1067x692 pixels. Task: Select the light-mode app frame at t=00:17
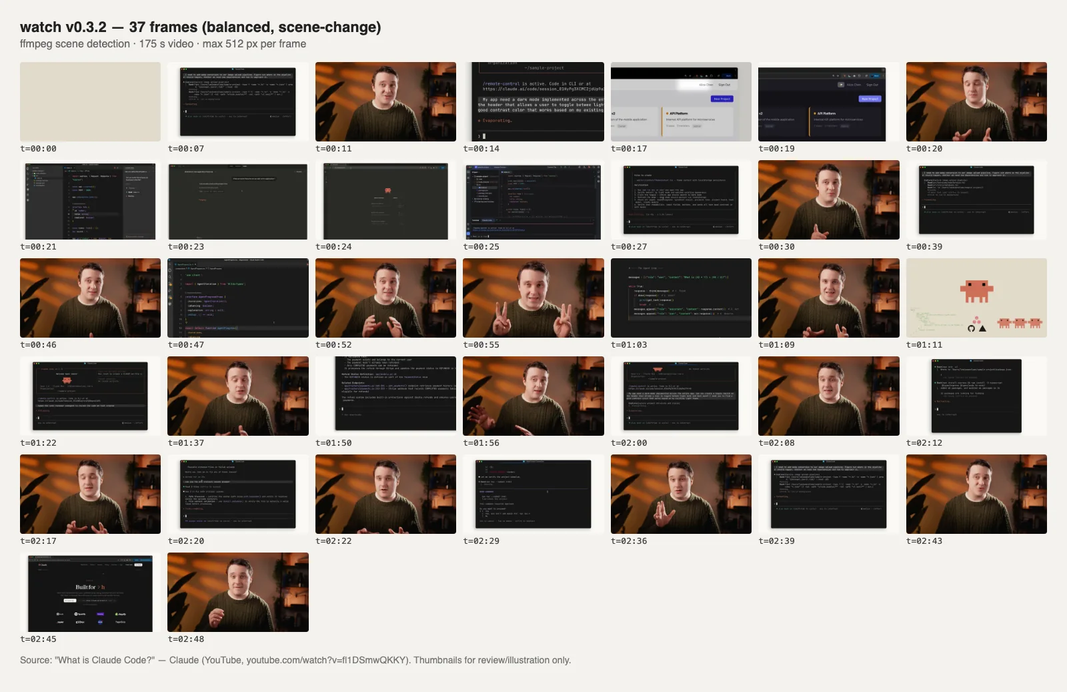tap(681, 101)
